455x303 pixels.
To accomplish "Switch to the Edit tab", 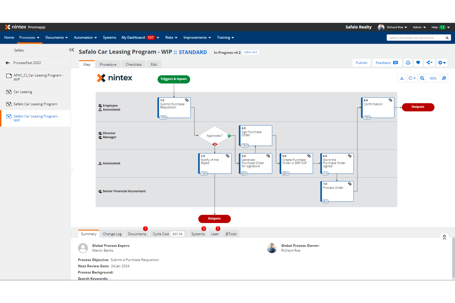I will [x=154, y=64].
